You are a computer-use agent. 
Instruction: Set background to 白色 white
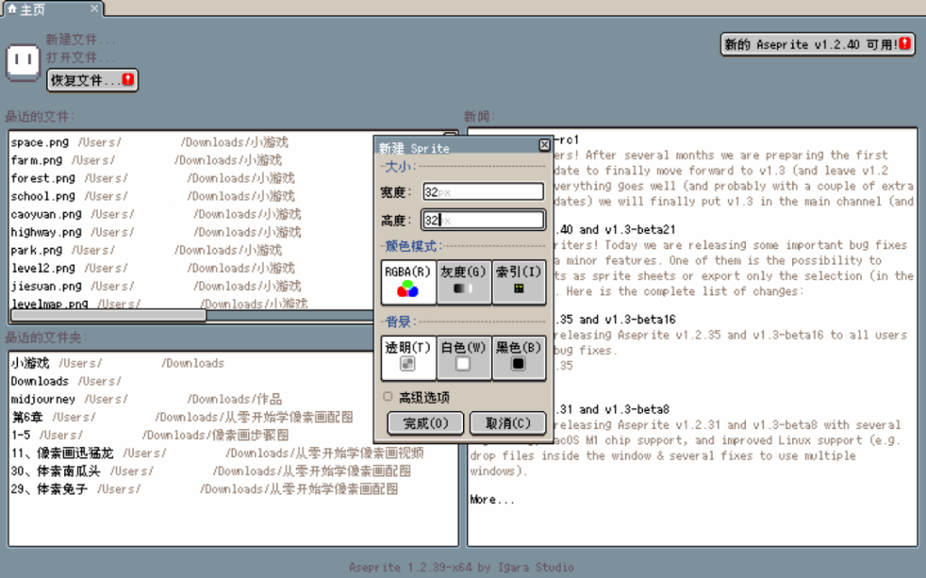point(463,357)
